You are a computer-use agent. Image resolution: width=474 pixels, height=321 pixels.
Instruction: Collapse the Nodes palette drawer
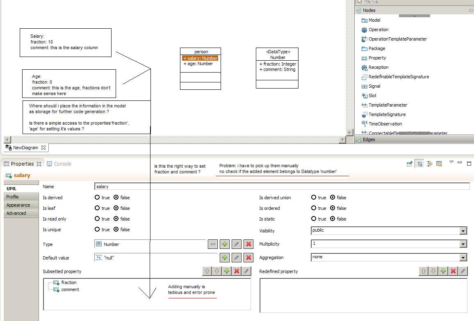[x=414, y=10]
